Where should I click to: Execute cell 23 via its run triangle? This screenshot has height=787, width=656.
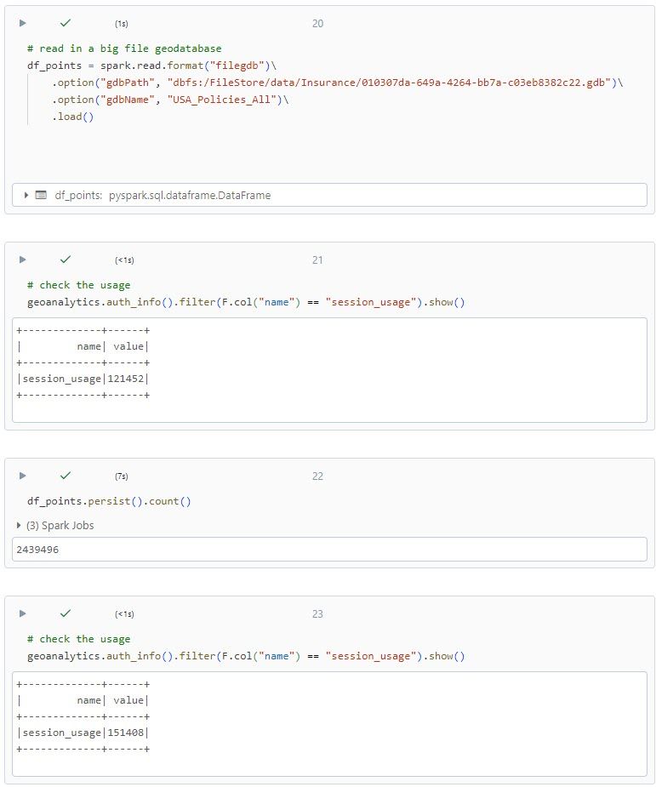pyautogui.click(x=23, y=613)
